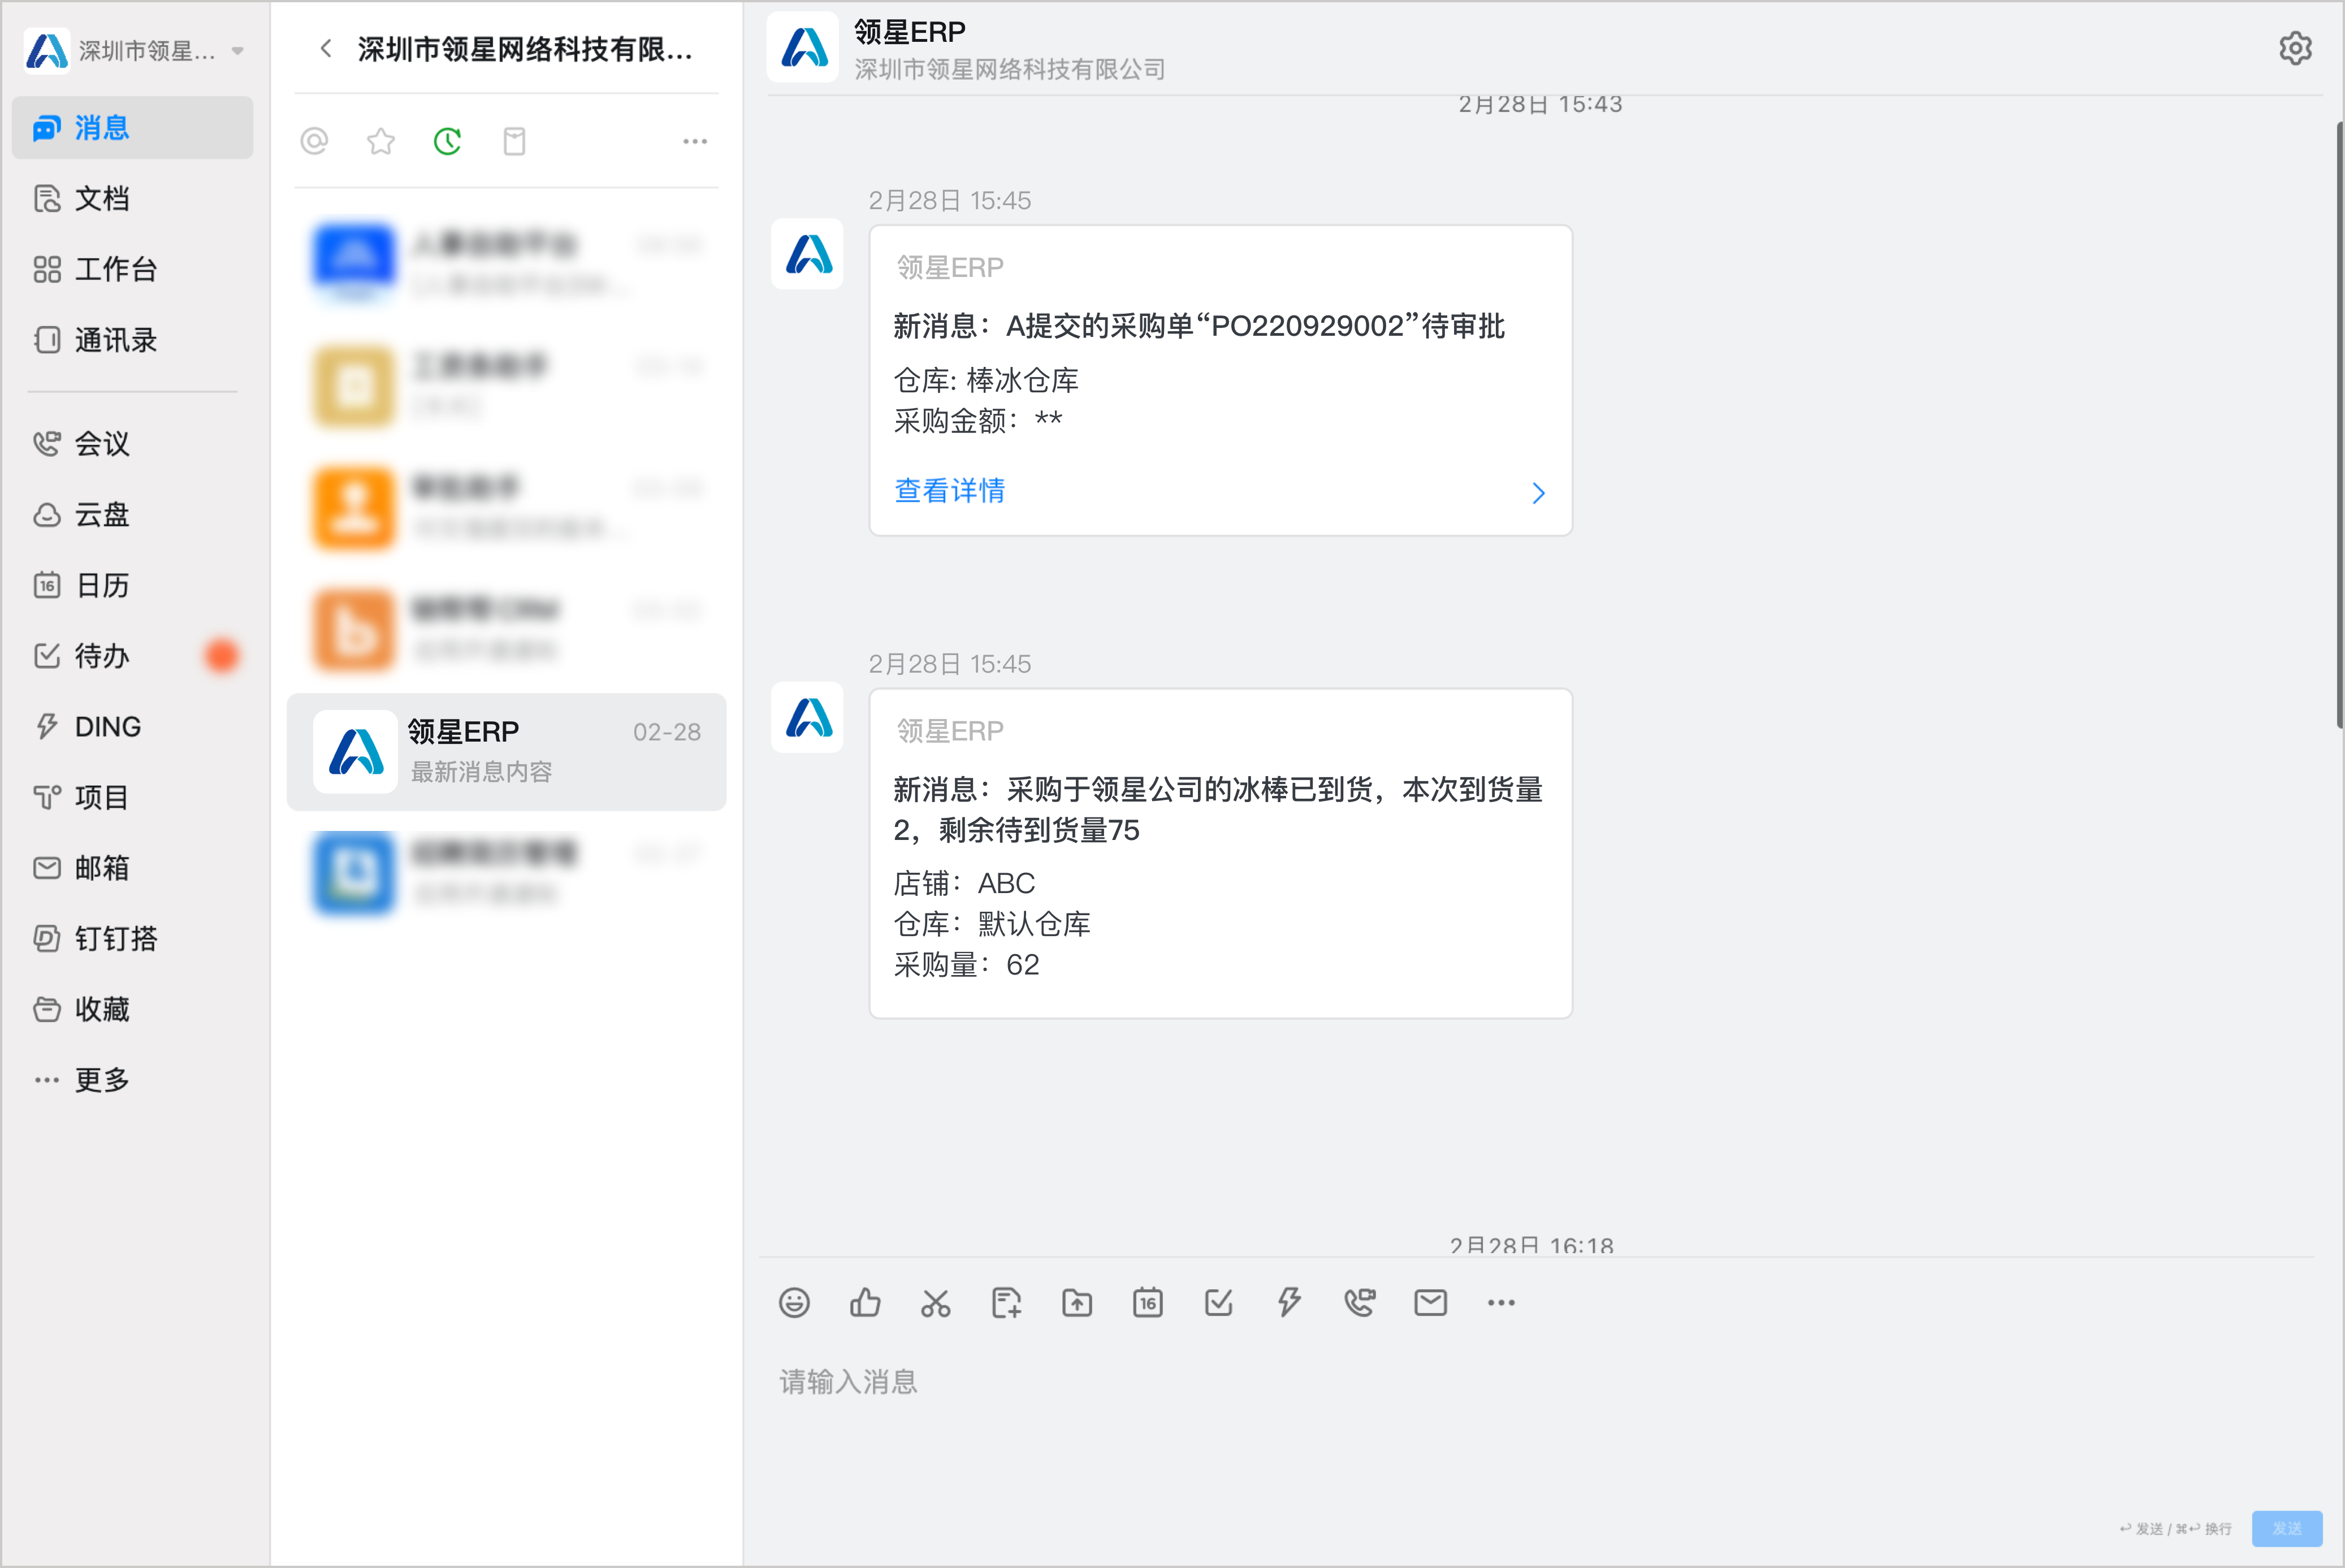Open the 冰棒已到货 arrival message card

coord(1220,853)
